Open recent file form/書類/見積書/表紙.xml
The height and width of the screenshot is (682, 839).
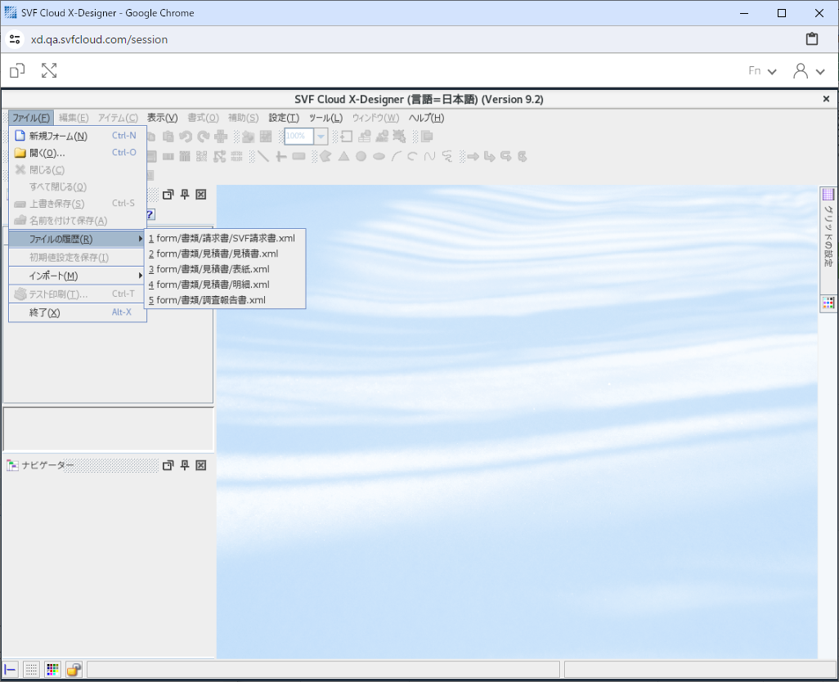(x=225, y=269)
